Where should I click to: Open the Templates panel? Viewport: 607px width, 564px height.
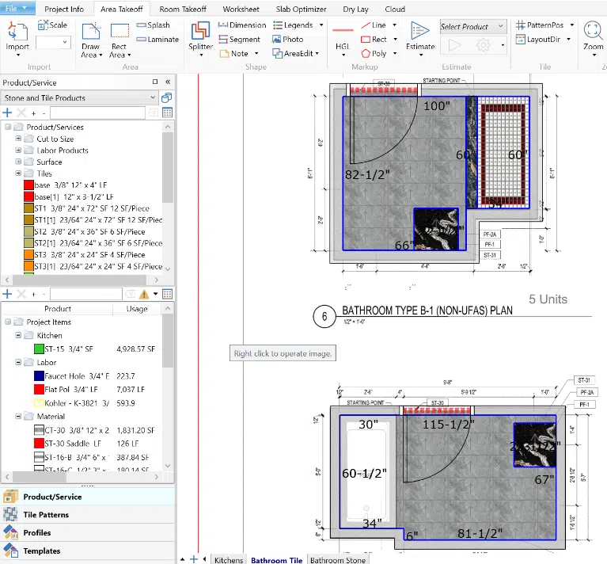[x=41, y=551]
